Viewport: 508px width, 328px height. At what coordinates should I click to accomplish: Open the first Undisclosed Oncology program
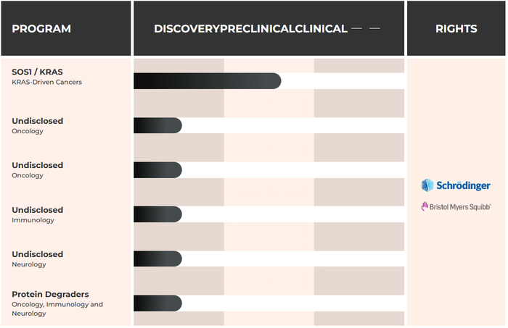[x=37, y=121]
